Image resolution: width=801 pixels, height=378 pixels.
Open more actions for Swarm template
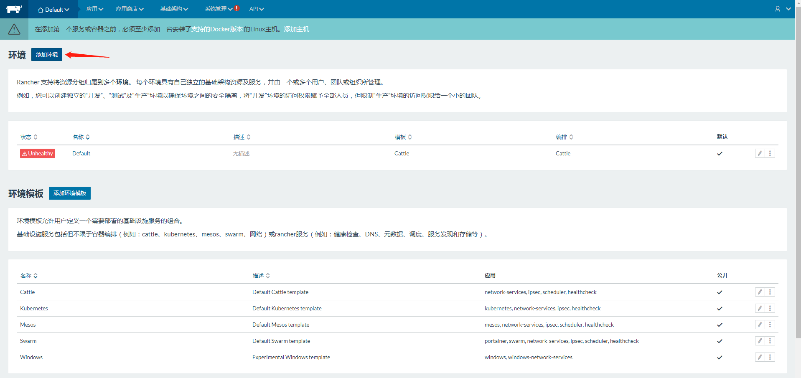[x=770, y=341]
